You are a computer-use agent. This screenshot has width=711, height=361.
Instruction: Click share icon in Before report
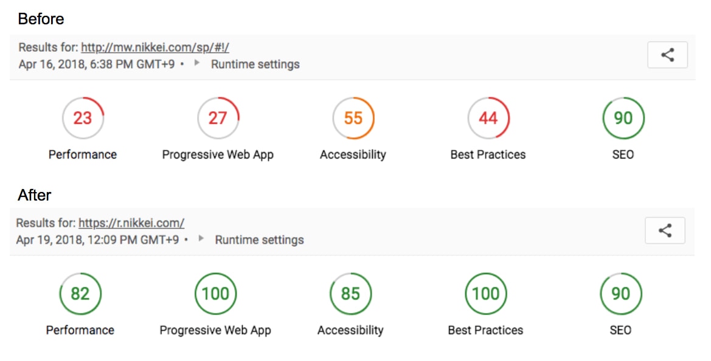point(667,55)
